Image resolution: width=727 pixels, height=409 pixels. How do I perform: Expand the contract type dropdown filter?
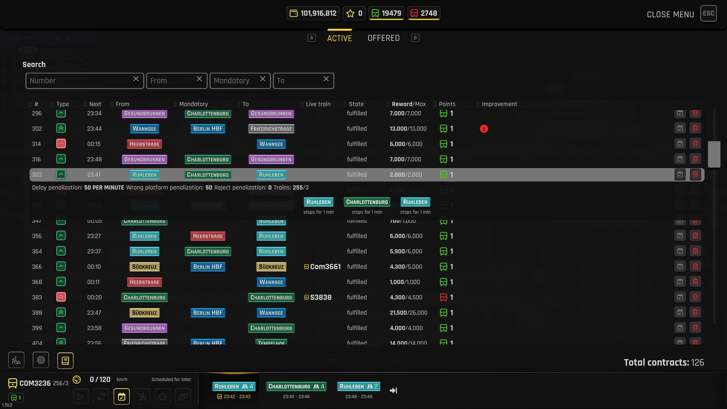click(x=62, y=104)
